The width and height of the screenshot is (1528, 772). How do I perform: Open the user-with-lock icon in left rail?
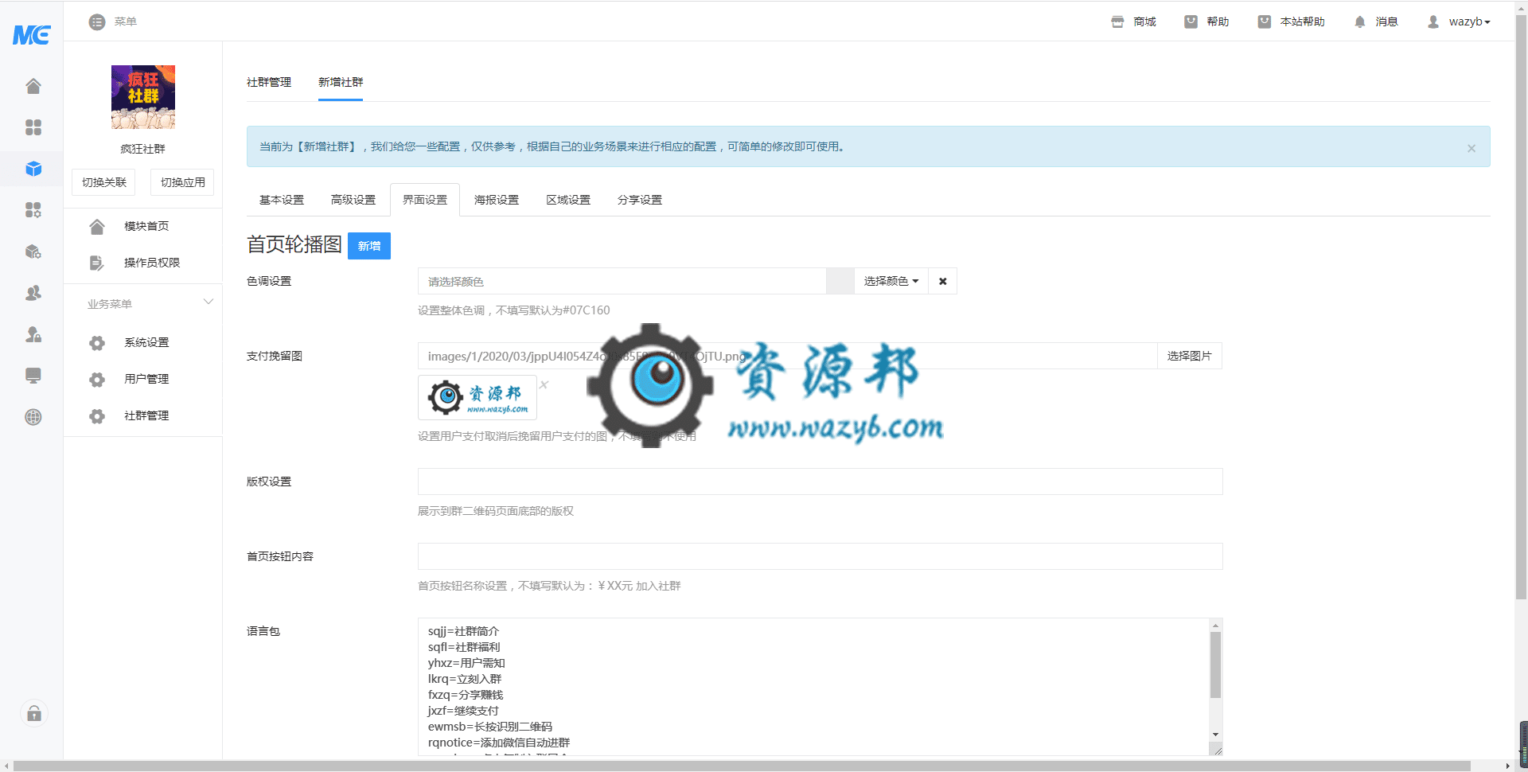tap(33, 334)
